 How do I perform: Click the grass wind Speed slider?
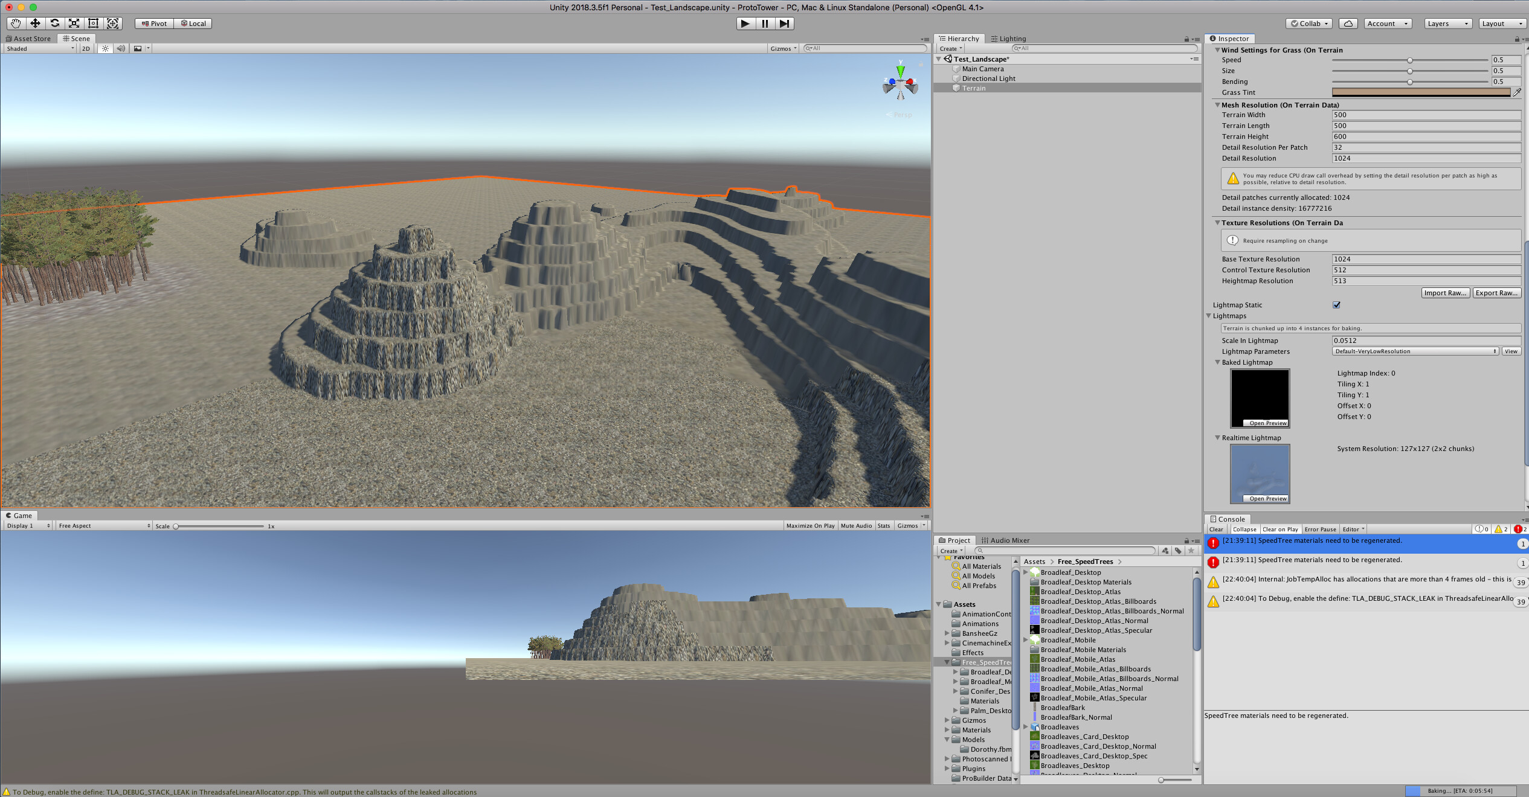1410,60
